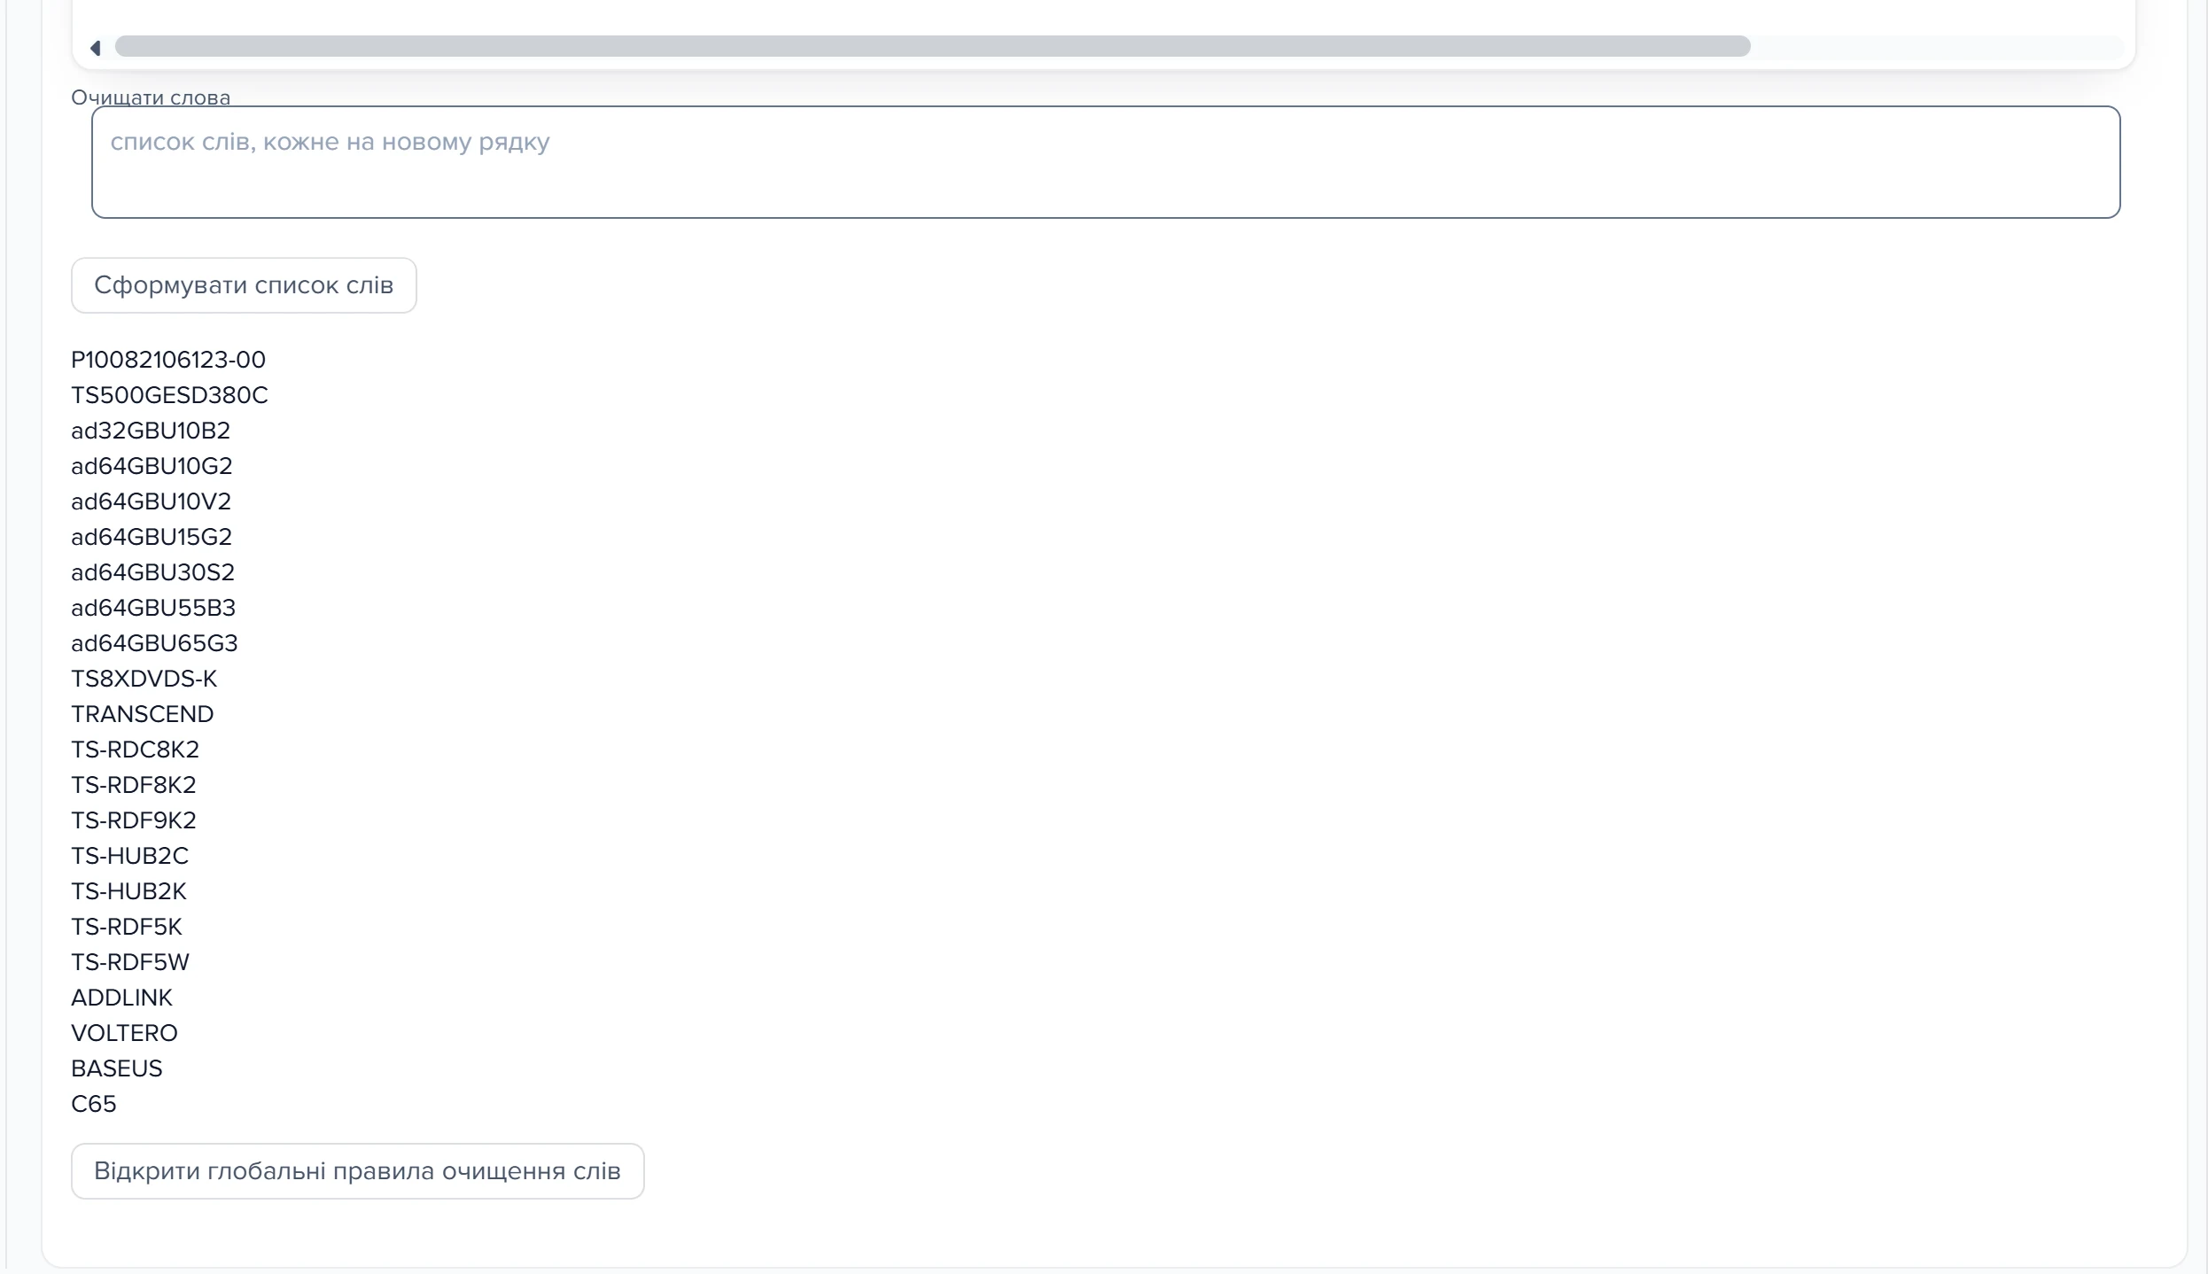Open global word-cleaning rules button
This screenshot has height=1274, width=2208.
pyautogui.click(x=358, y=1171)
